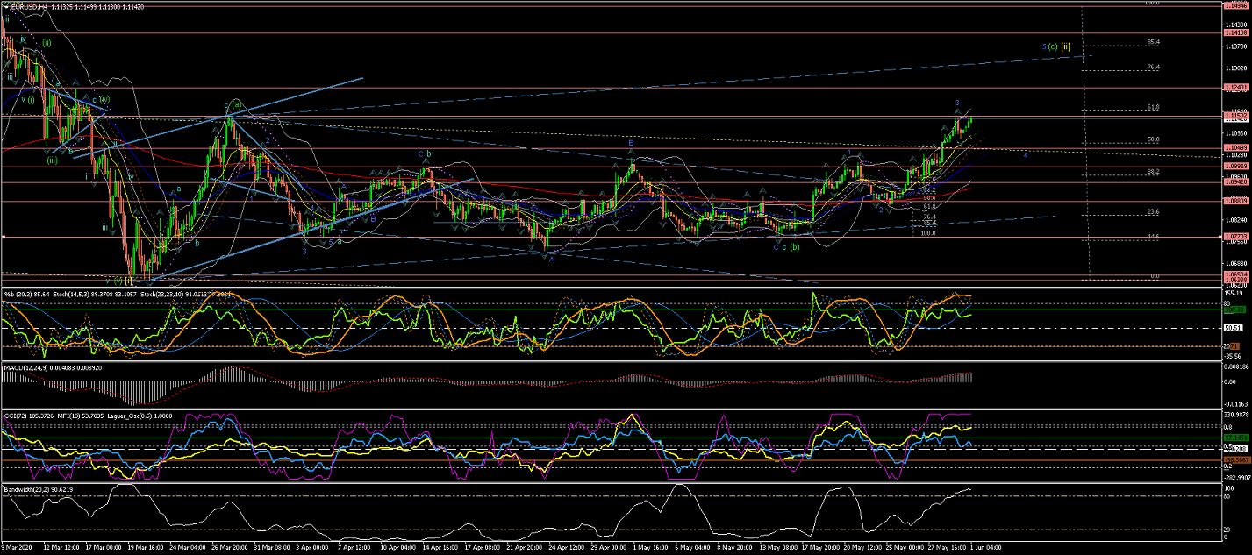This screenshot has height=555, width=1252.
Task: Select the 1.14108 horizontal line price tag
Action: (1234, 32)
